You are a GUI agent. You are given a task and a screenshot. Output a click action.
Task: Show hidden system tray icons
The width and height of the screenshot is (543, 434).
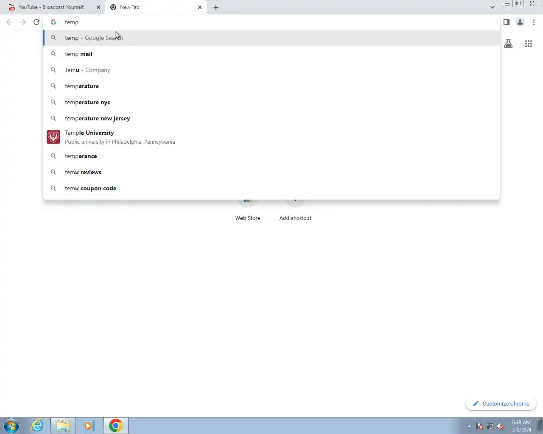469,426
